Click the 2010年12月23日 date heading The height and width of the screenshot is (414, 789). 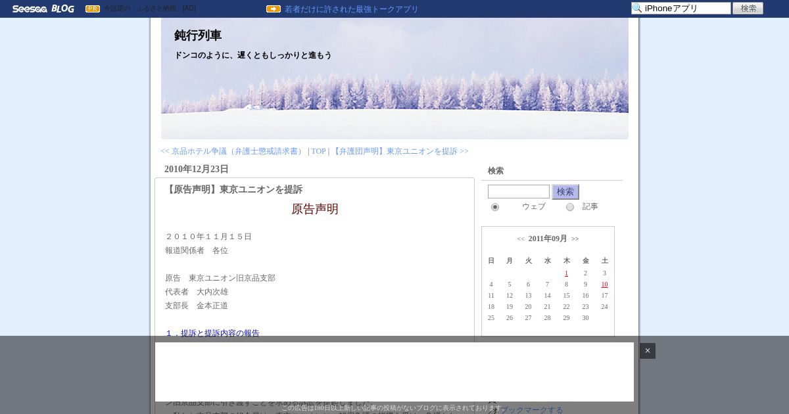(197, 169)
